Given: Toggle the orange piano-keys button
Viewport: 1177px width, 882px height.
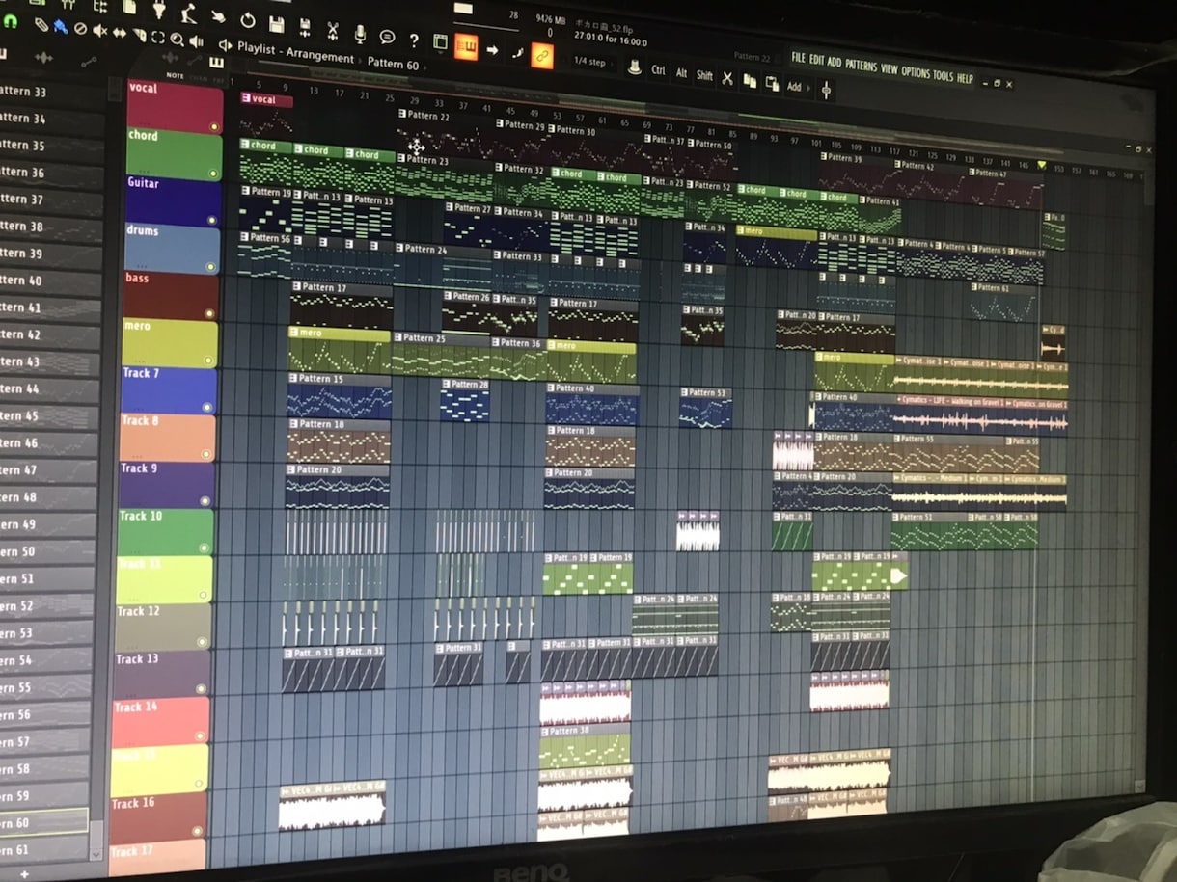Looking at the screenshot, I should 466,46.
